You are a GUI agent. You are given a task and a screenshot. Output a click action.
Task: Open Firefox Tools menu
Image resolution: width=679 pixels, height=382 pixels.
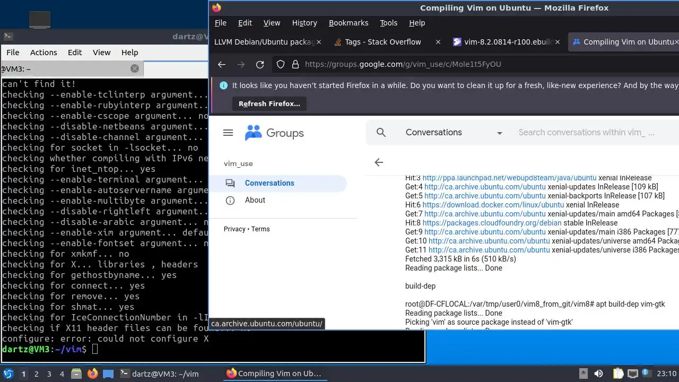pyautogui.click(x=388, y=23)
